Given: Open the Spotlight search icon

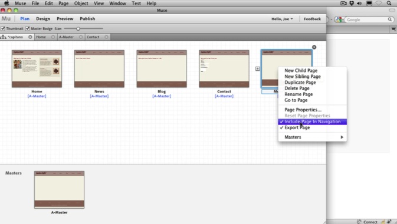Looking at the screenshot, I should click(389, 4).
